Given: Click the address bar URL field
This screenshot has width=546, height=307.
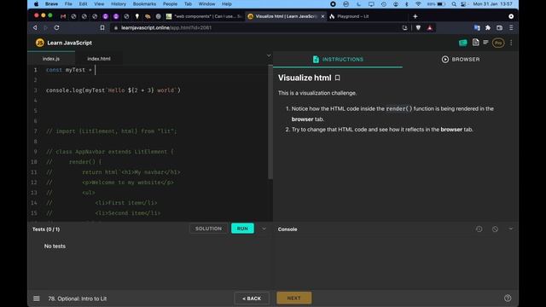Looking at the screenshot, I should [x=256, y=27].
